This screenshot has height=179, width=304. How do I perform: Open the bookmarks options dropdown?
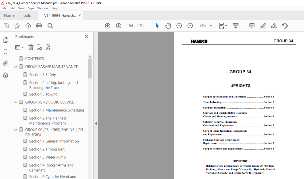tap(20, 47)
